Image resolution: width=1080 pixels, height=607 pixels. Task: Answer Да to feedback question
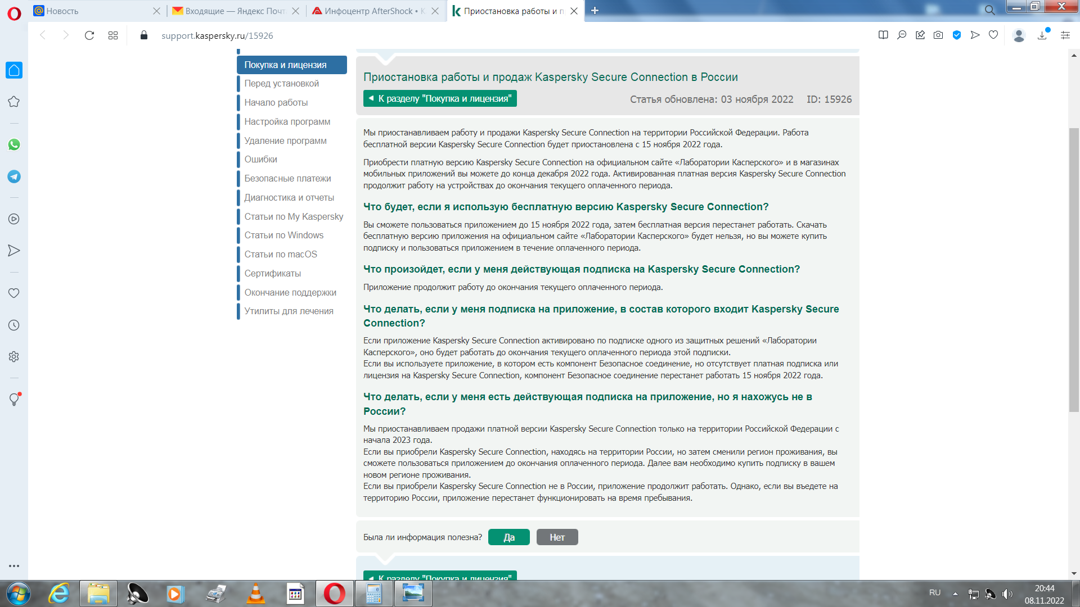(x=508, y=537)
